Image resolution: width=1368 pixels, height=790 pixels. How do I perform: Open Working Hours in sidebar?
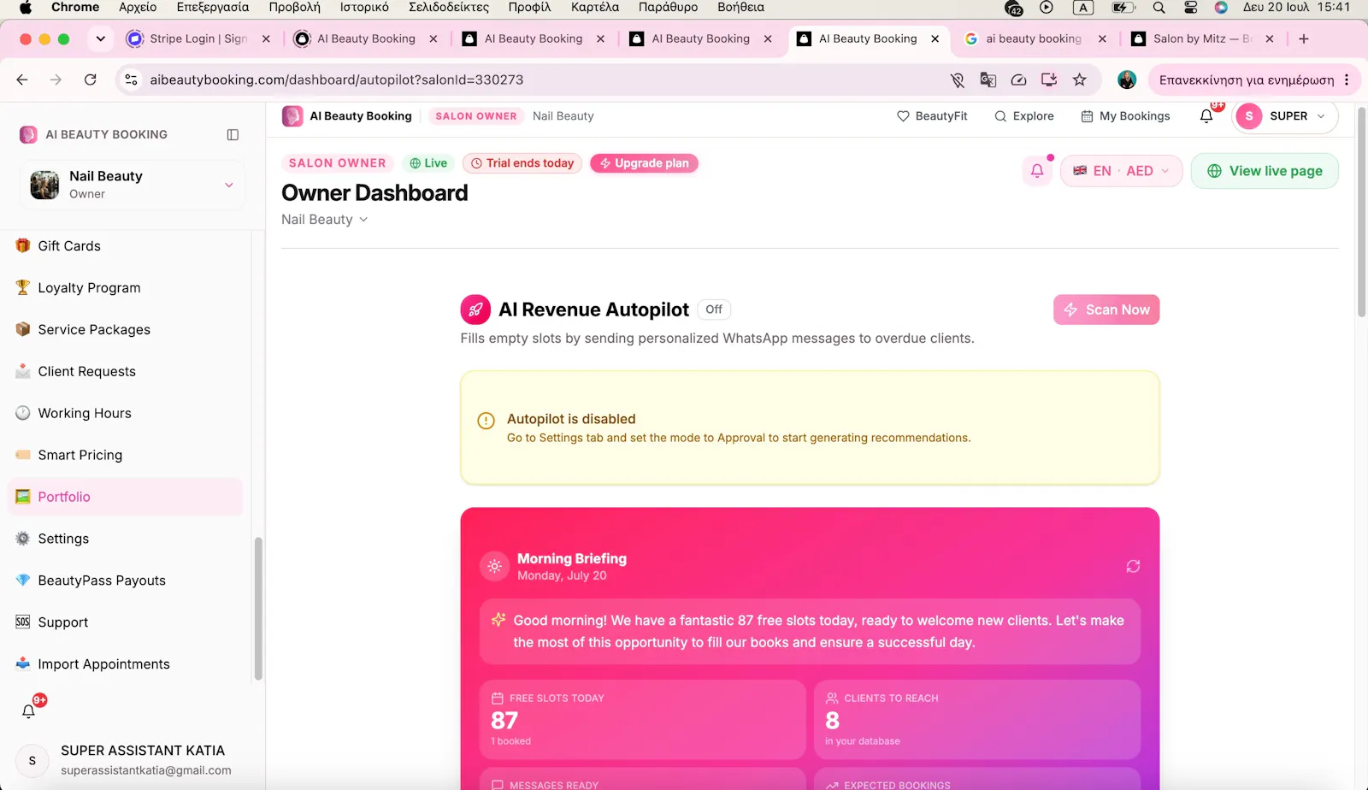click(x=126, y=414)
